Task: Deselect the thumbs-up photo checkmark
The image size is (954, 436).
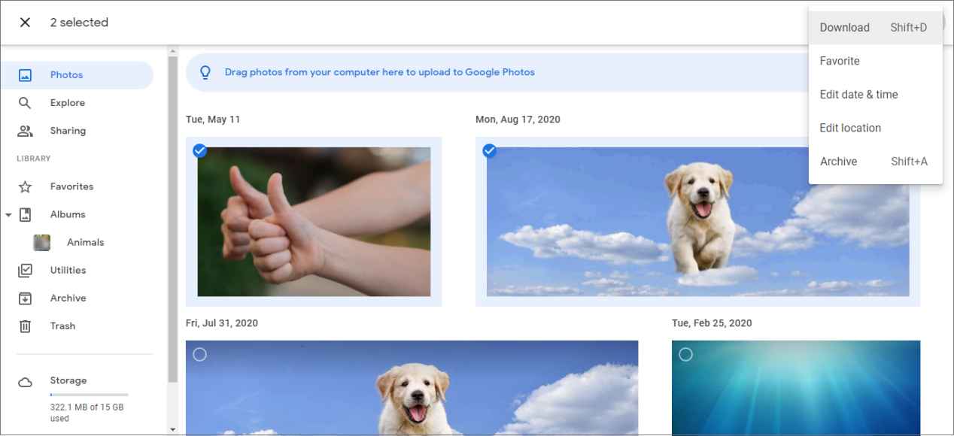Action: click(x=199, y=151)
